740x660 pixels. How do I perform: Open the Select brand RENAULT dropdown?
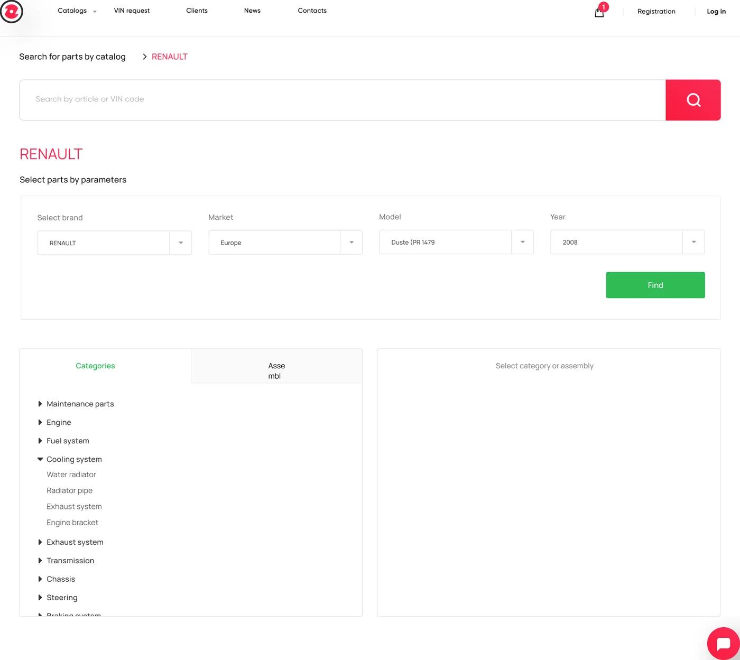[x=115, y=243]
